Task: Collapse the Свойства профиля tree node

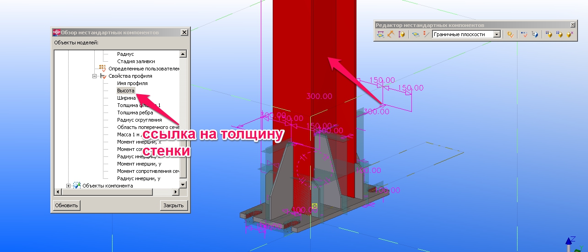Action: 95,76
